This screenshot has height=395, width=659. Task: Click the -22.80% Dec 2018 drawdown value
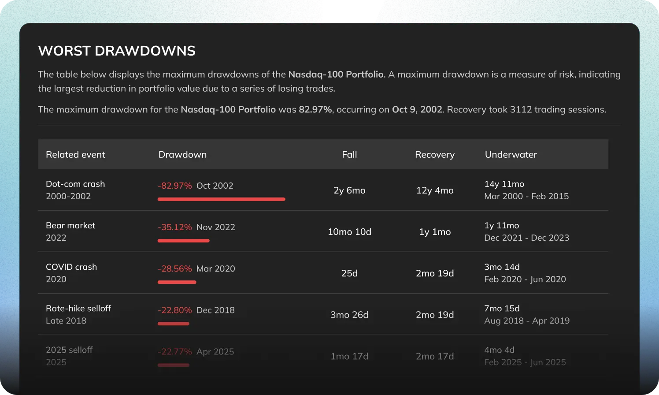[x=196, y=310]
